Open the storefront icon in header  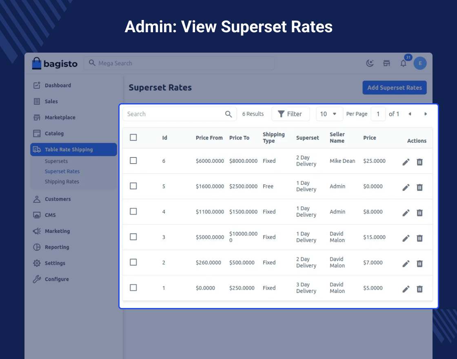coord(386,63)
